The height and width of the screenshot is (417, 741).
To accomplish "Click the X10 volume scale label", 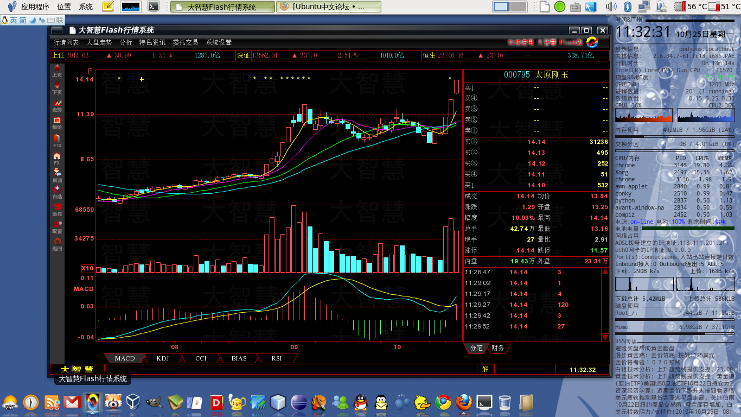I will (x=87, y=268).
